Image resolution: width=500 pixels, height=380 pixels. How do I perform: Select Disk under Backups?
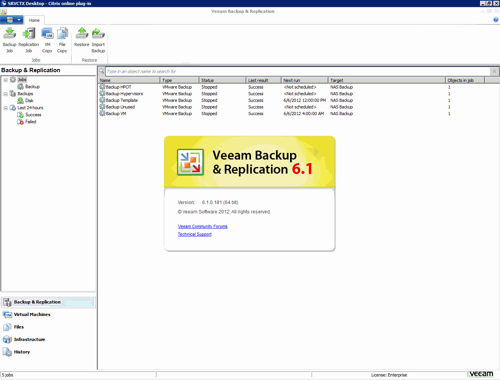[29, 101]
